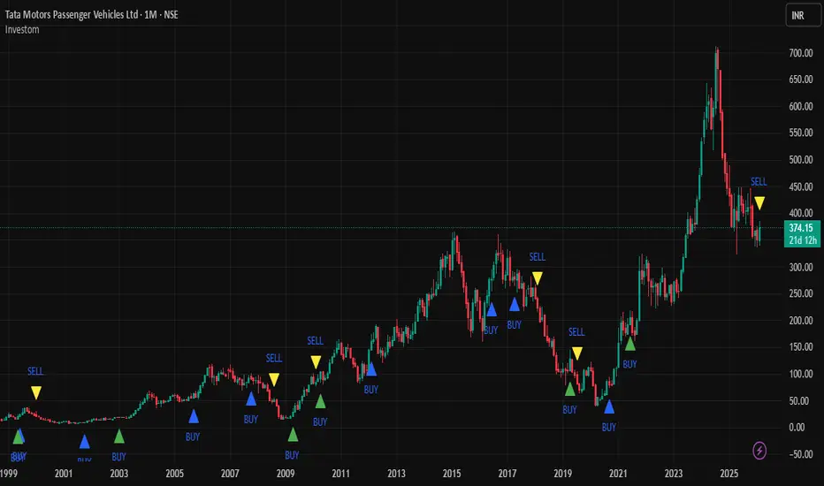Click the 650.00 price axis label

coord(800,80)
